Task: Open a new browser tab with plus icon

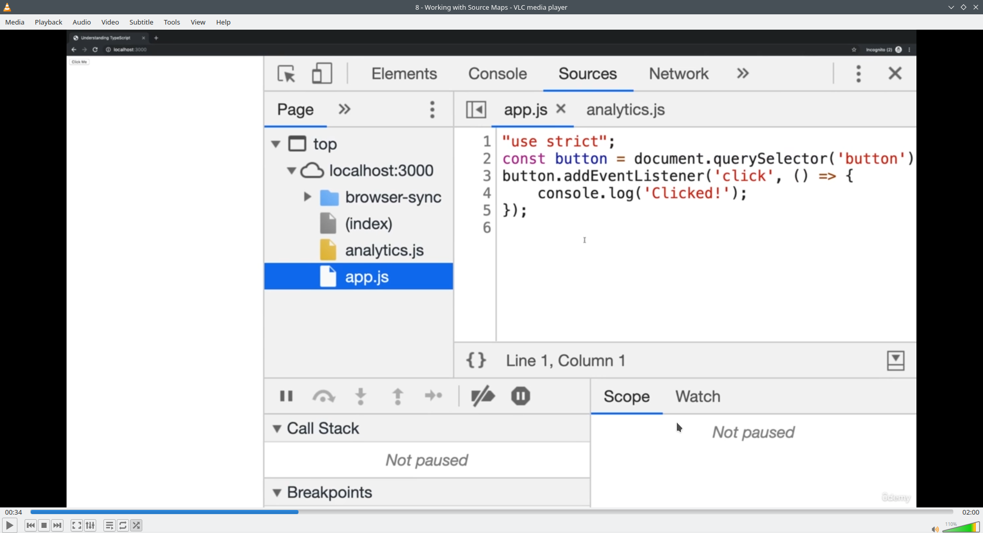Action: tap(156, 38)
